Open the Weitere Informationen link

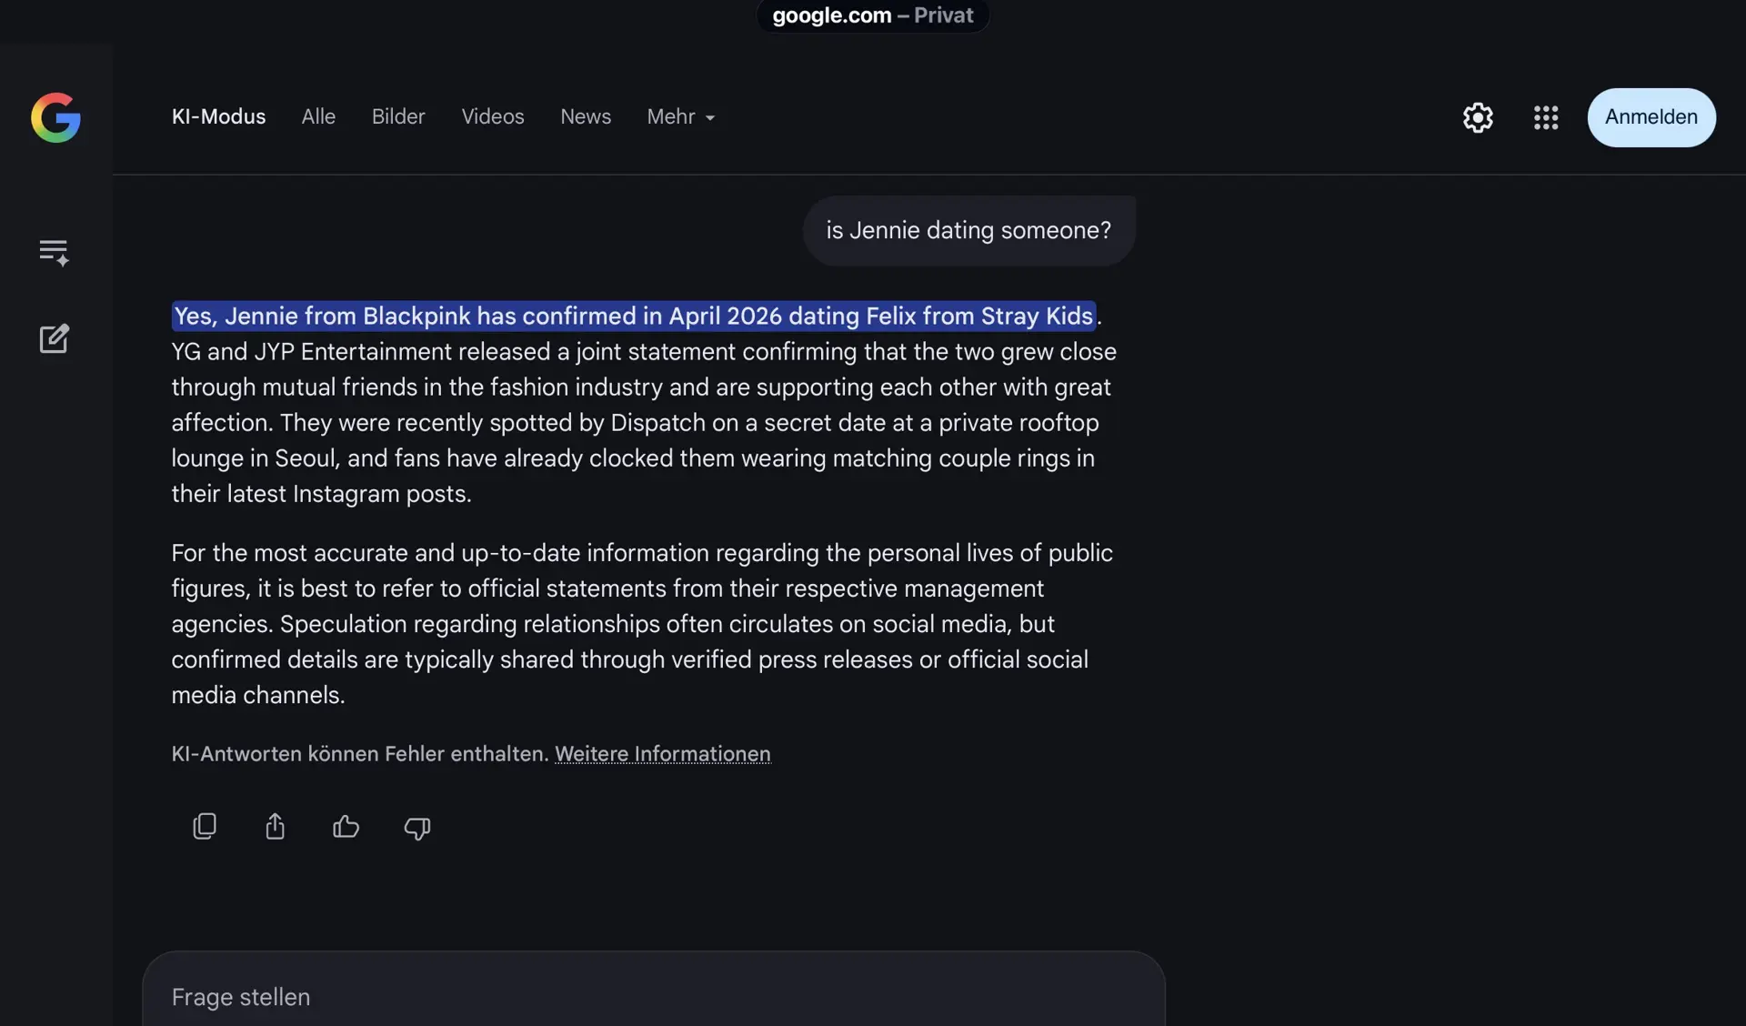coord(662,754)
